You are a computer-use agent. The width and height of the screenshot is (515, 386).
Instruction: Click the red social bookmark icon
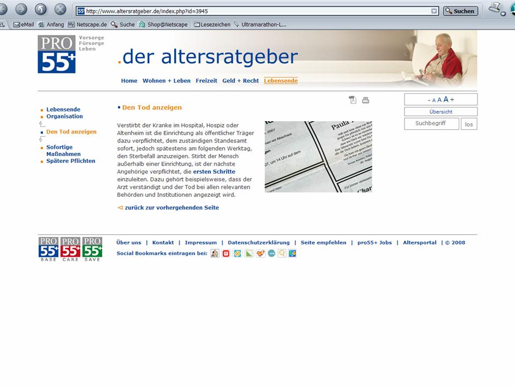click(226, 254)
